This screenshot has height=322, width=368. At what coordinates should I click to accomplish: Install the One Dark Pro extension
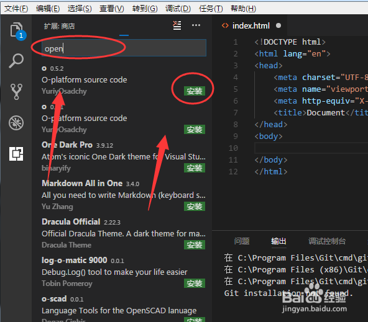click(195, 168)
